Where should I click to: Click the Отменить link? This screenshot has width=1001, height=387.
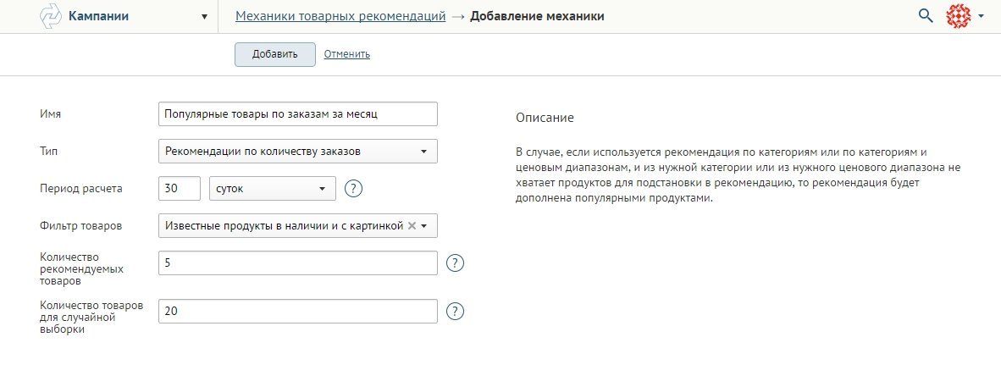coord(346,54)
